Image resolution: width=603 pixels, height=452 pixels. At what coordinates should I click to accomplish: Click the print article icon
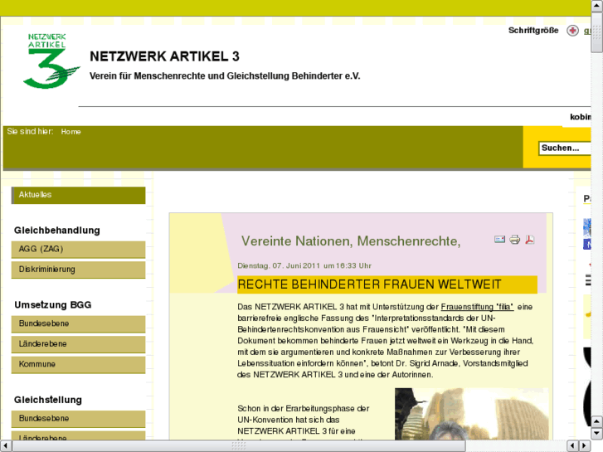[x=514, y=240]
